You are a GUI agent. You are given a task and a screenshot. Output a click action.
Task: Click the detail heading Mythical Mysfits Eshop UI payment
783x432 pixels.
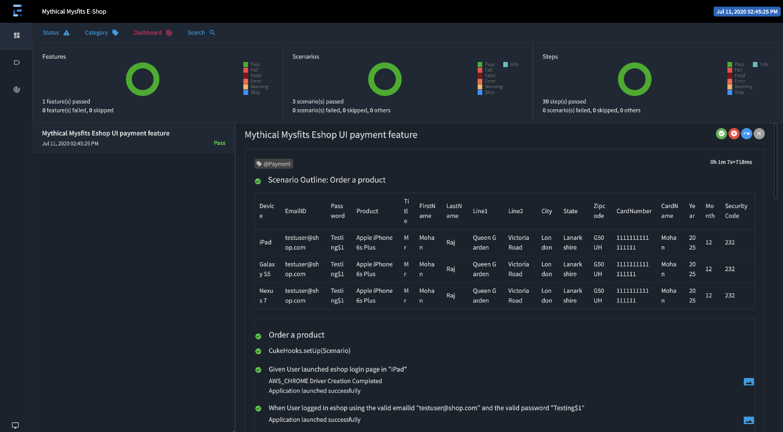pyautogui.click(x=331, y=135)
